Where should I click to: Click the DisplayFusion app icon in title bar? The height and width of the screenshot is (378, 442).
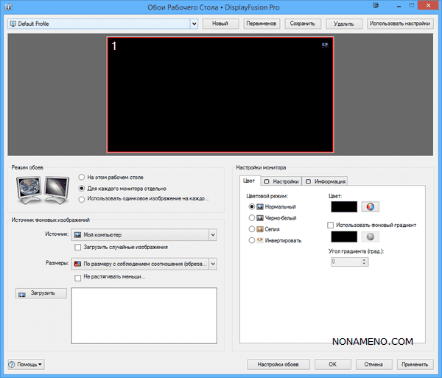tap(7, 7)
